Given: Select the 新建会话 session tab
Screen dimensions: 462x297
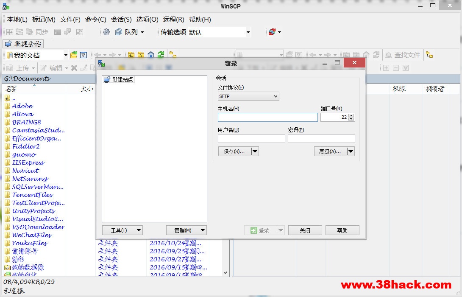Looking at the screenshot, I should point(23,44).
